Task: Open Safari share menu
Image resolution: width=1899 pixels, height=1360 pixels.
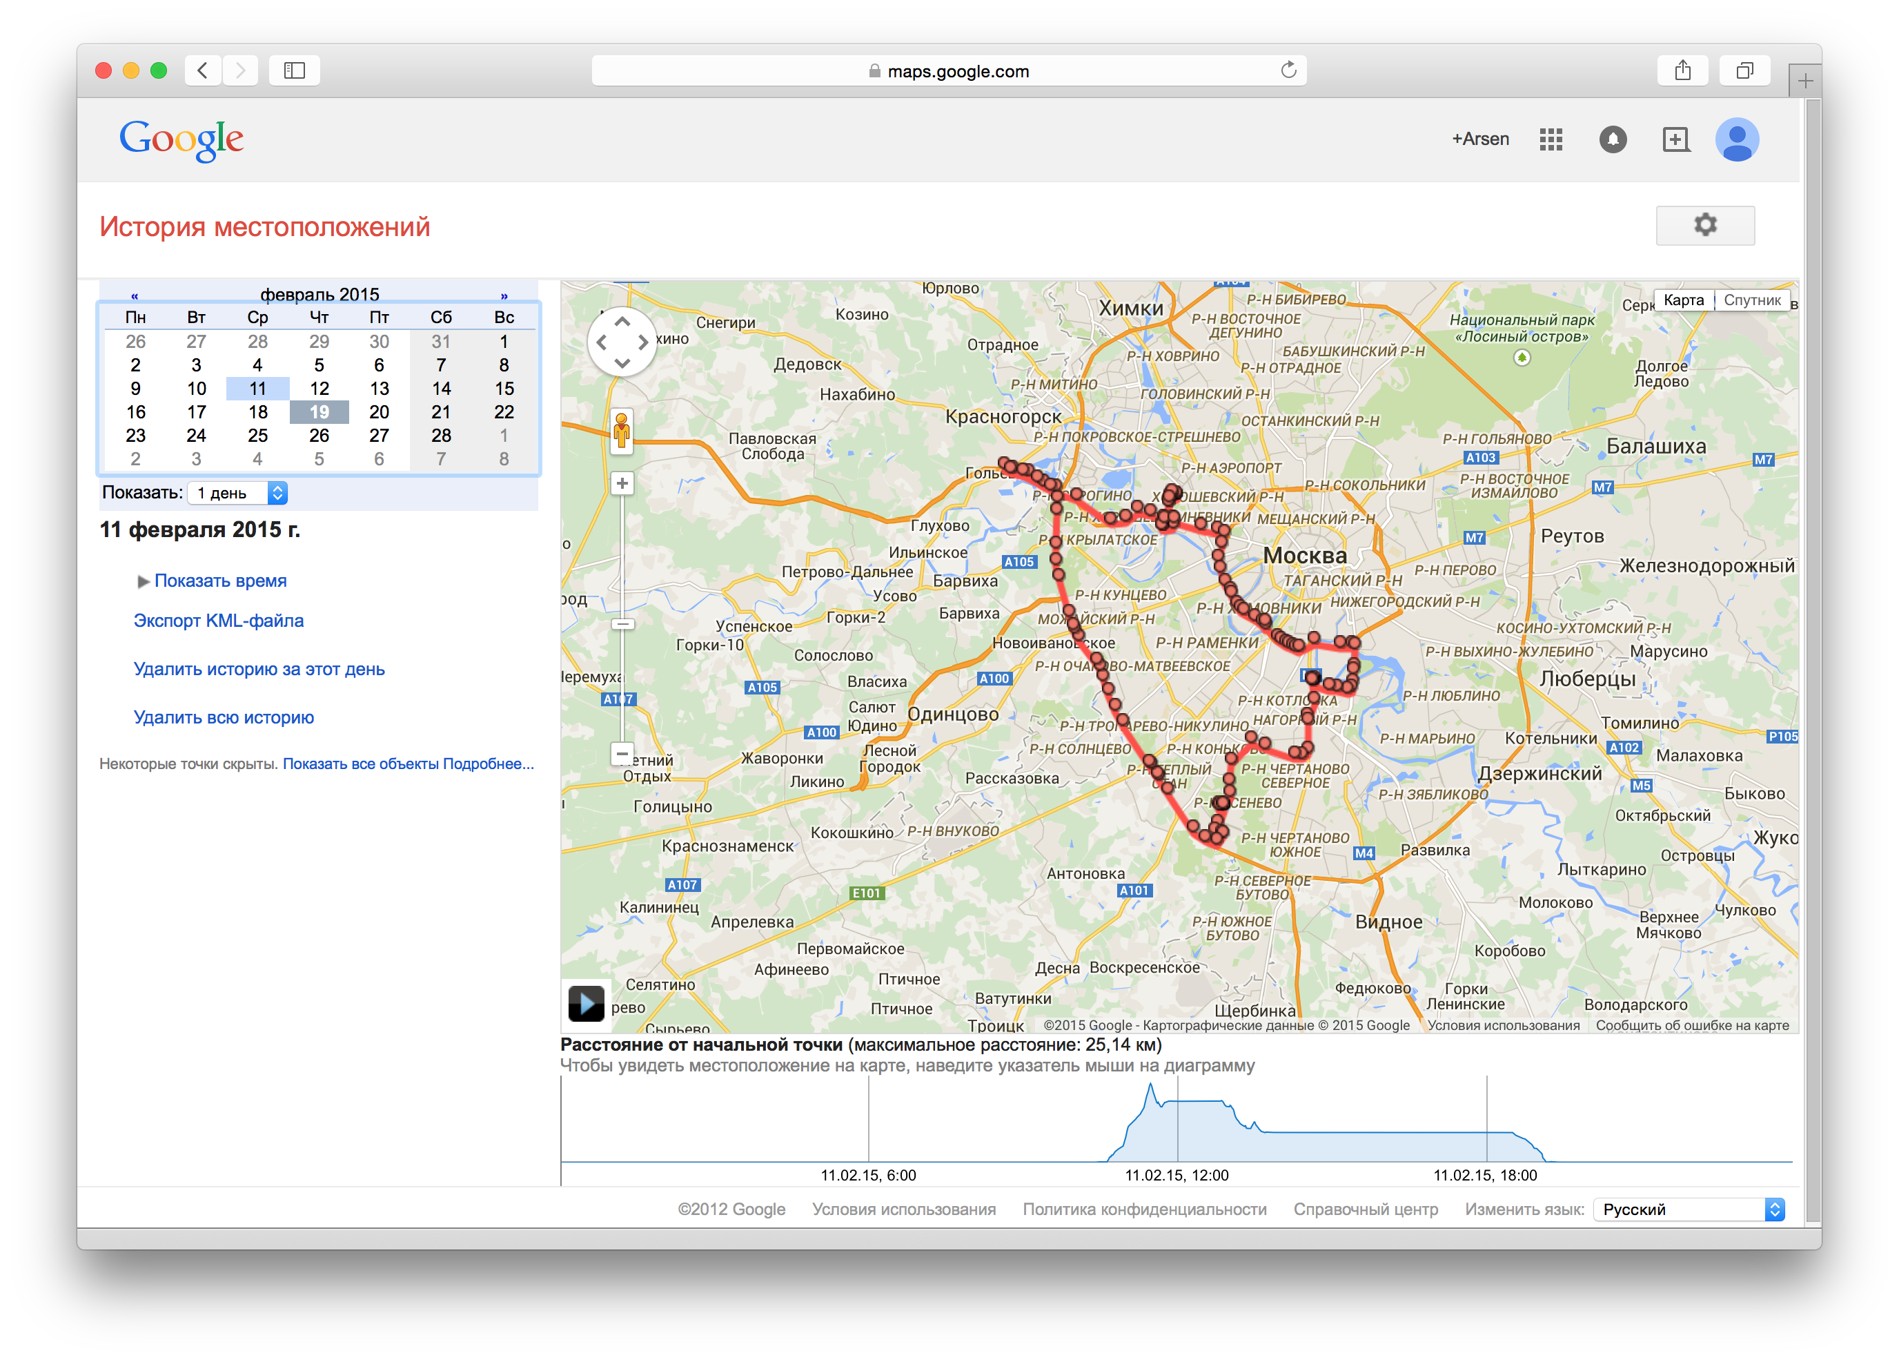Action: 1682,70
